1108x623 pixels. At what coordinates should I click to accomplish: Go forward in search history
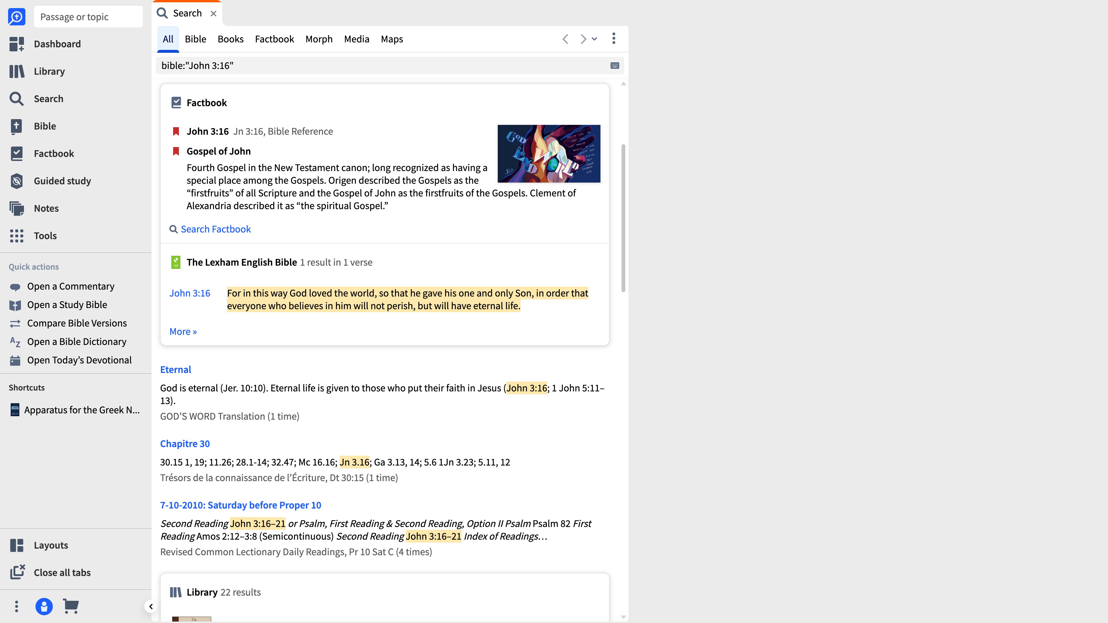(583, 39)
